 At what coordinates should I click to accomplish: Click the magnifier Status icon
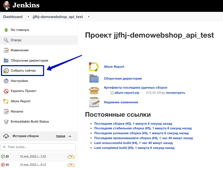tap(6, 40)
